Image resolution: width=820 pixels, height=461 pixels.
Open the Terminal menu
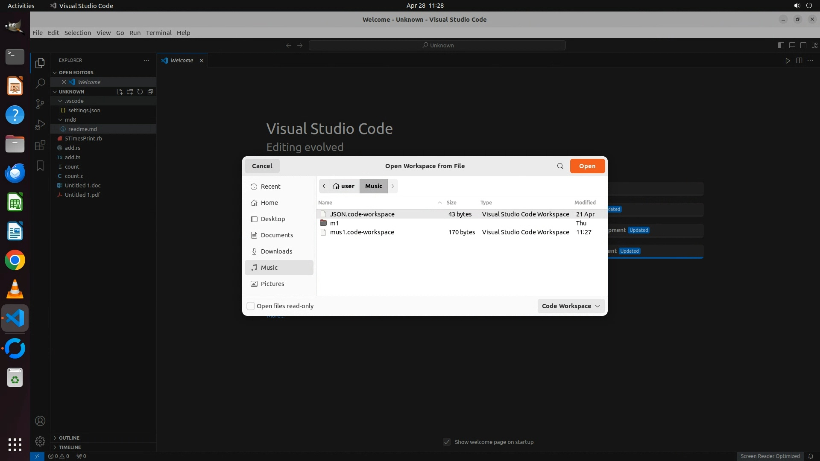point(158,33)
